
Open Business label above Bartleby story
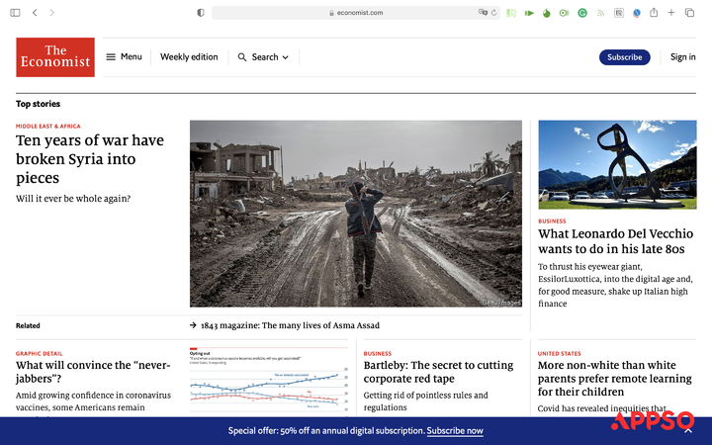(378, 353)
